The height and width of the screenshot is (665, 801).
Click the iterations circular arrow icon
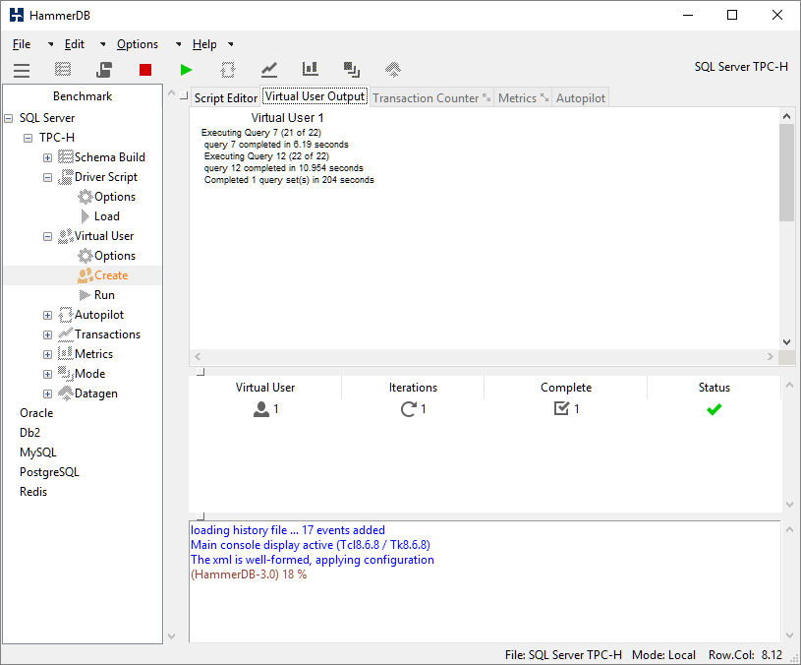click(408, 409)
